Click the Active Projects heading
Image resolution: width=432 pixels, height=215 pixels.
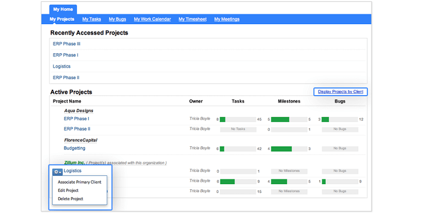pos(71,92)
